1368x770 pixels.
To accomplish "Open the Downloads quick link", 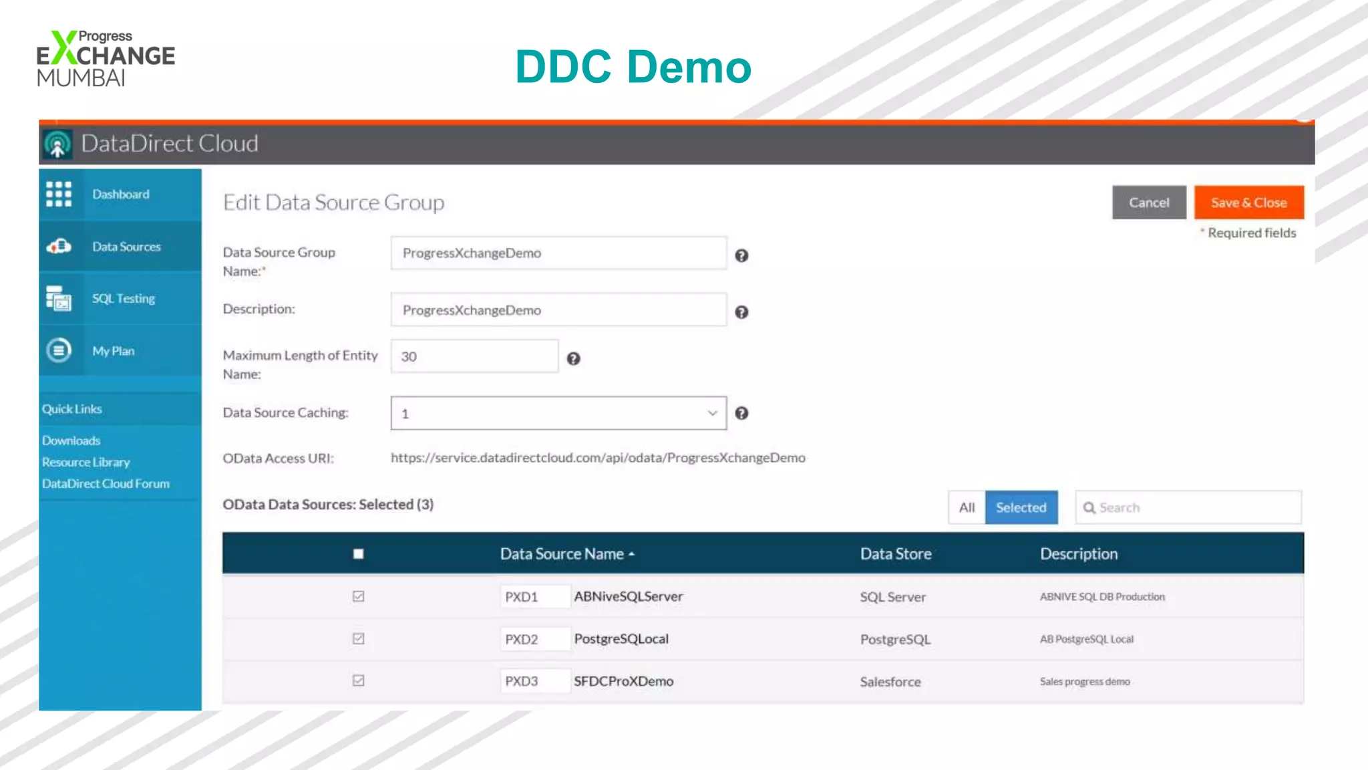I will 71,440.
